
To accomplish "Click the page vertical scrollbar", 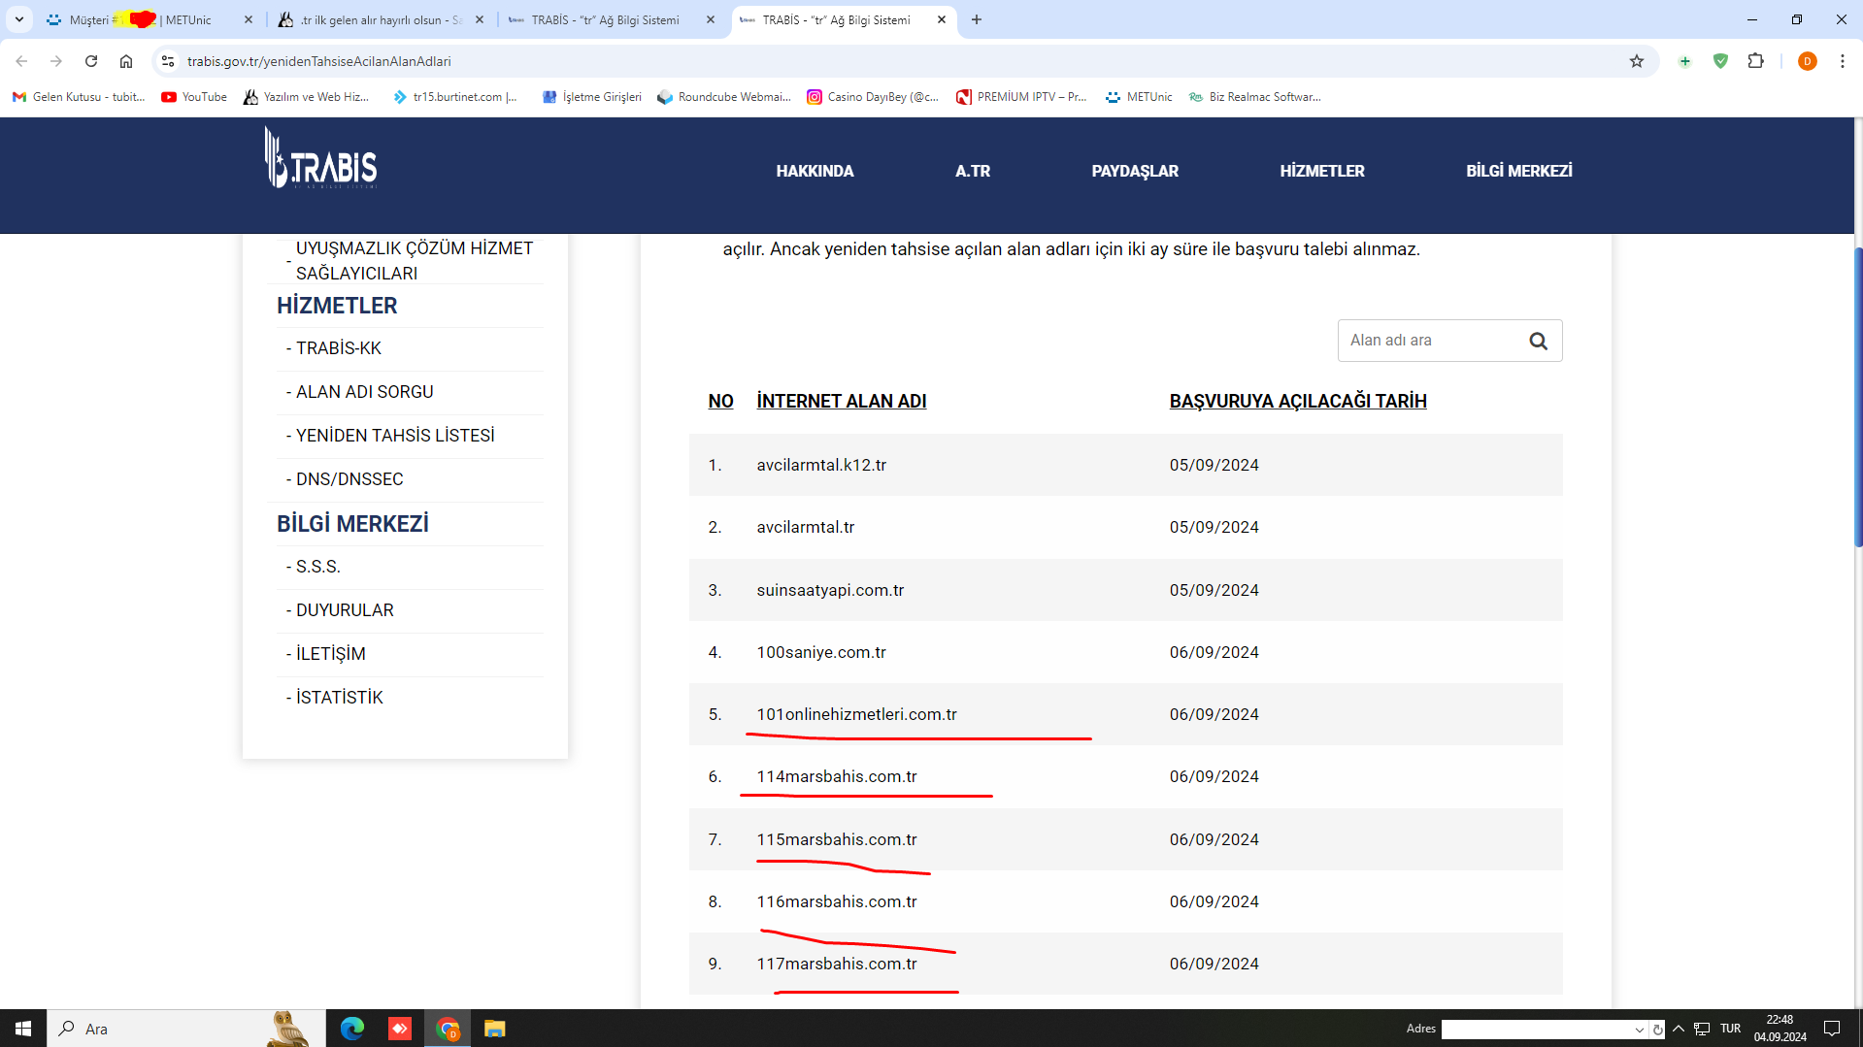I will 1858,398.
